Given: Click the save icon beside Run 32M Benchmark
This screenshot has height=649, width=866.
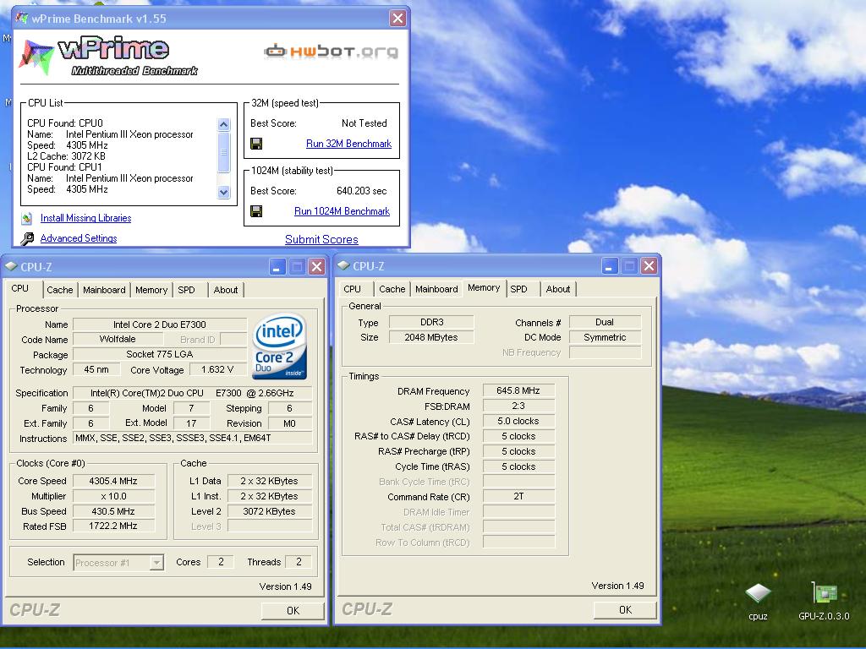Looking at the screenshot, I should (x=256, y=144).
